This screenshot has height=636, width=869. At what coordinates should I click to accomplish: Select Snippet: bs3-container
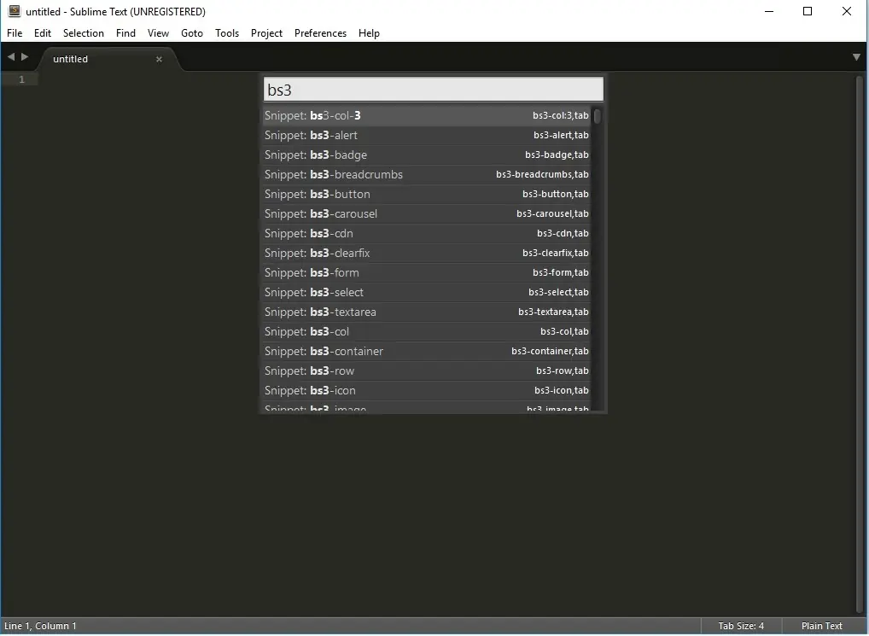427,352
